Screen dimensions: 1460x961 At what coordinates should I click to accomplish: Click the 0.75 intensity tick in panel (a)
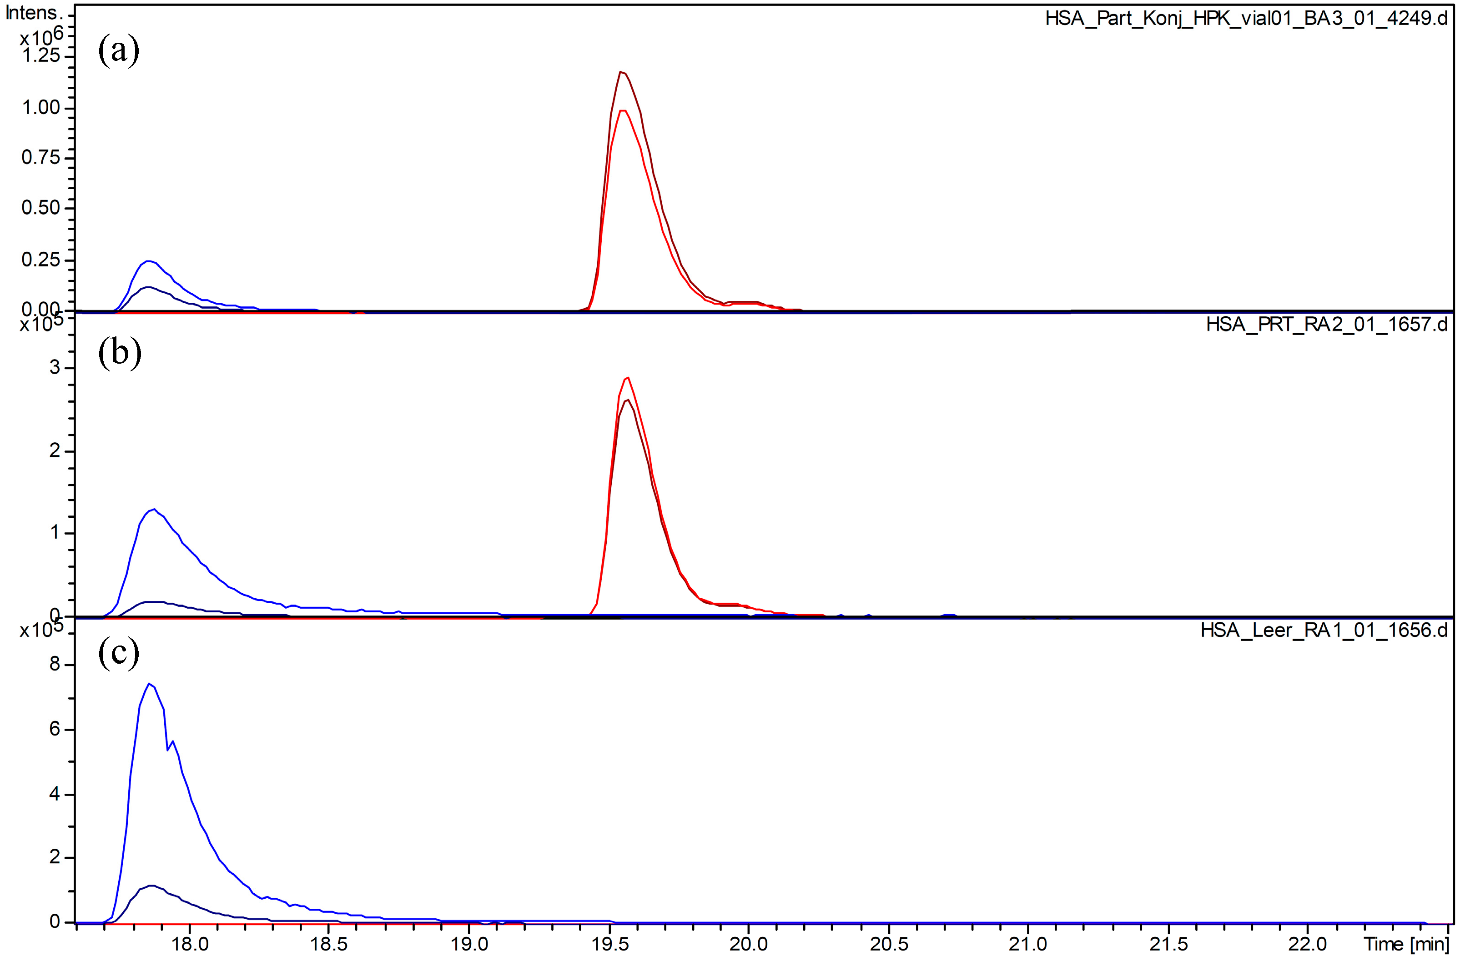[41, 158]
